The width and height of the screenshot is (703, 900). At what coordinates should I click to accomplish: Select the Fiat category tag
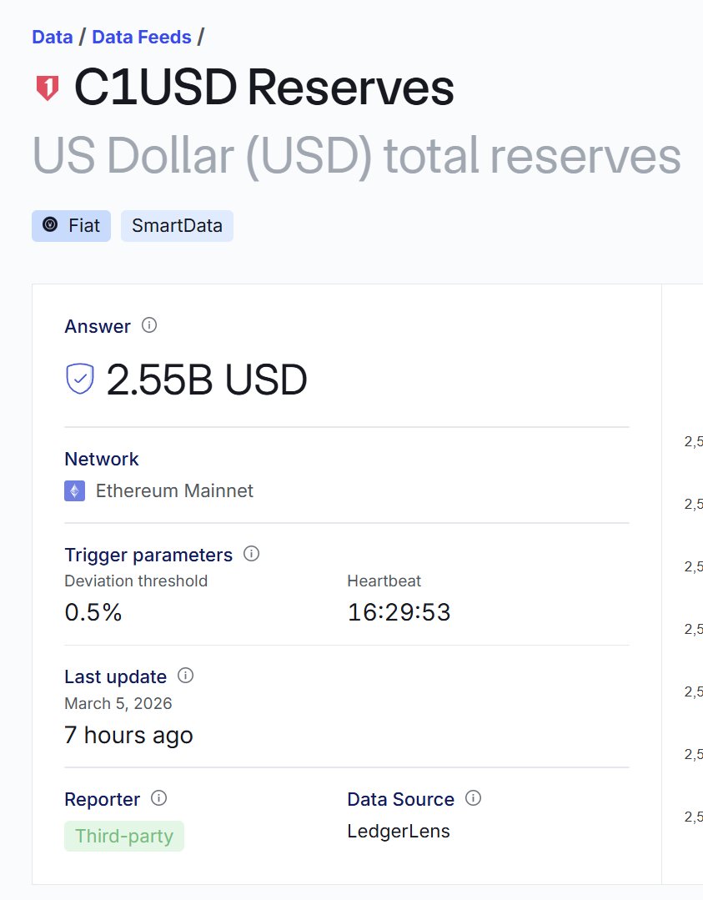point(72,226)
